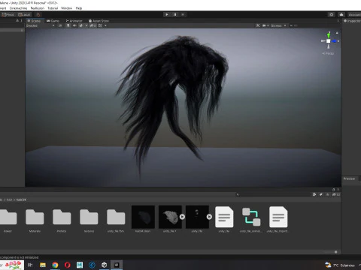This screenshot has width=361, height=270.
Task: Toggle the Local handle rotation button
Action: 24,14
